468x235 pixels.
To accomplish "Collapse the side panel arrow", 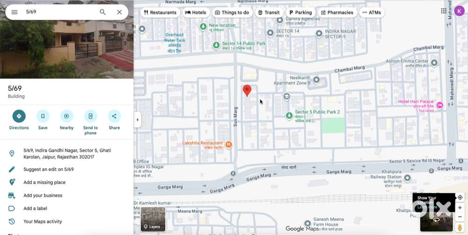I will click(137, 120).
